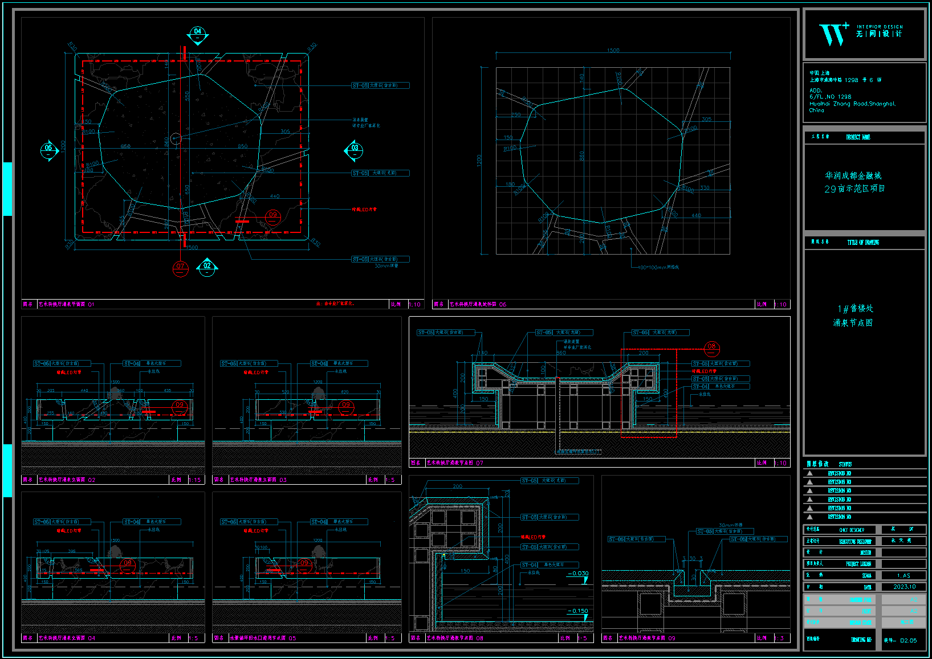Select red 09 marker in elevation drawing 02
Image resolution: width=932 pixels, height=659 pixels.
tap(180, 407)
